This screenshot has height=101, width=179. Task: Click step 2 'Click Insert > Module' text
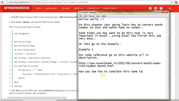(34, 22)
